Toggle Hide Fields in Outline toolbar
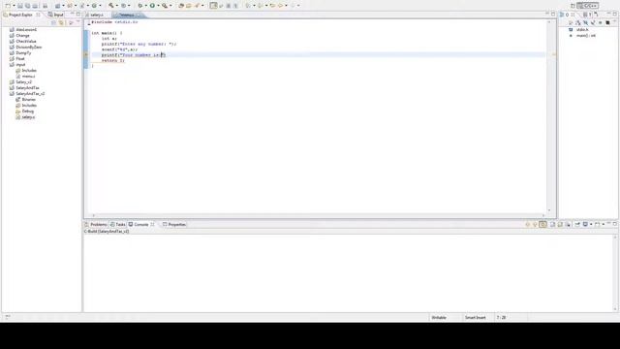Screen dimensions: 620x349 tap(585, 22)
